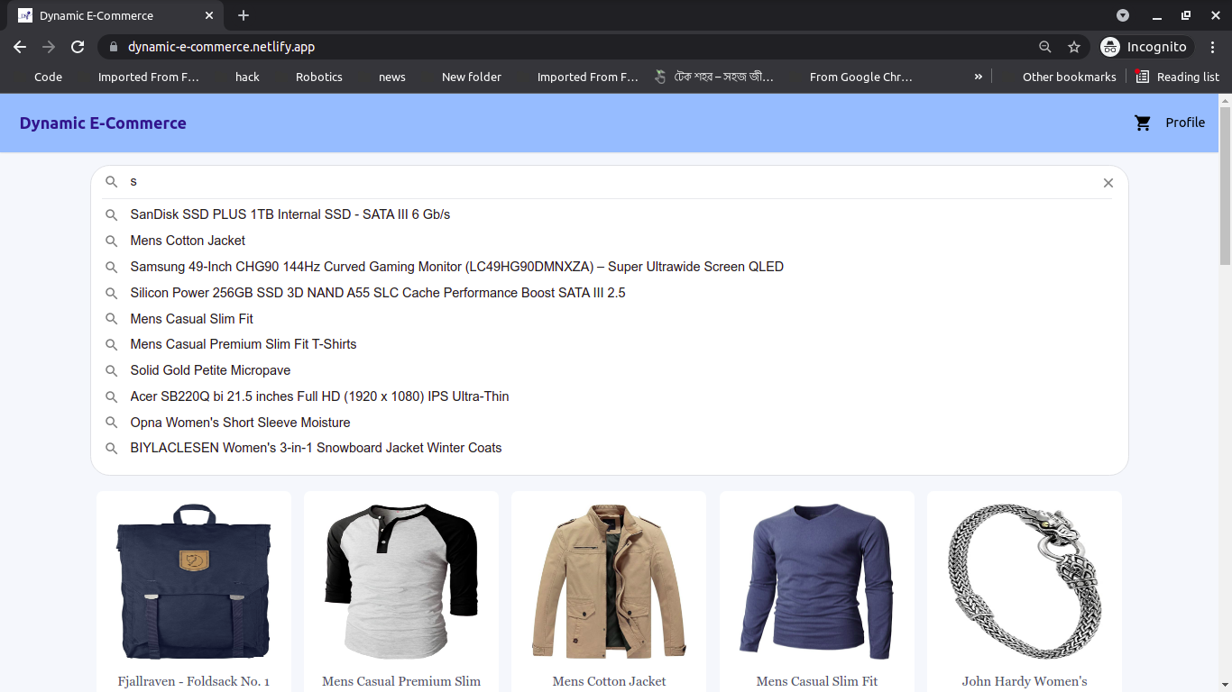Open the Reading list
Viewport: 1232px width, 692px height.
(1178, 77)
